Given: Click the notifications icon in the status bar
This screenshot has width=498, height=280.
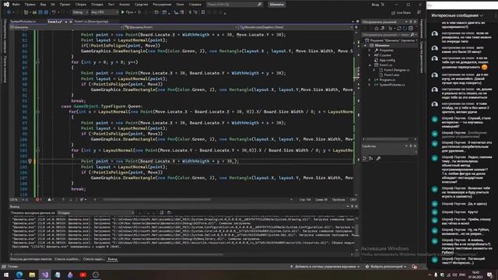Looking at the screenshot, I should tap(415, 267).
